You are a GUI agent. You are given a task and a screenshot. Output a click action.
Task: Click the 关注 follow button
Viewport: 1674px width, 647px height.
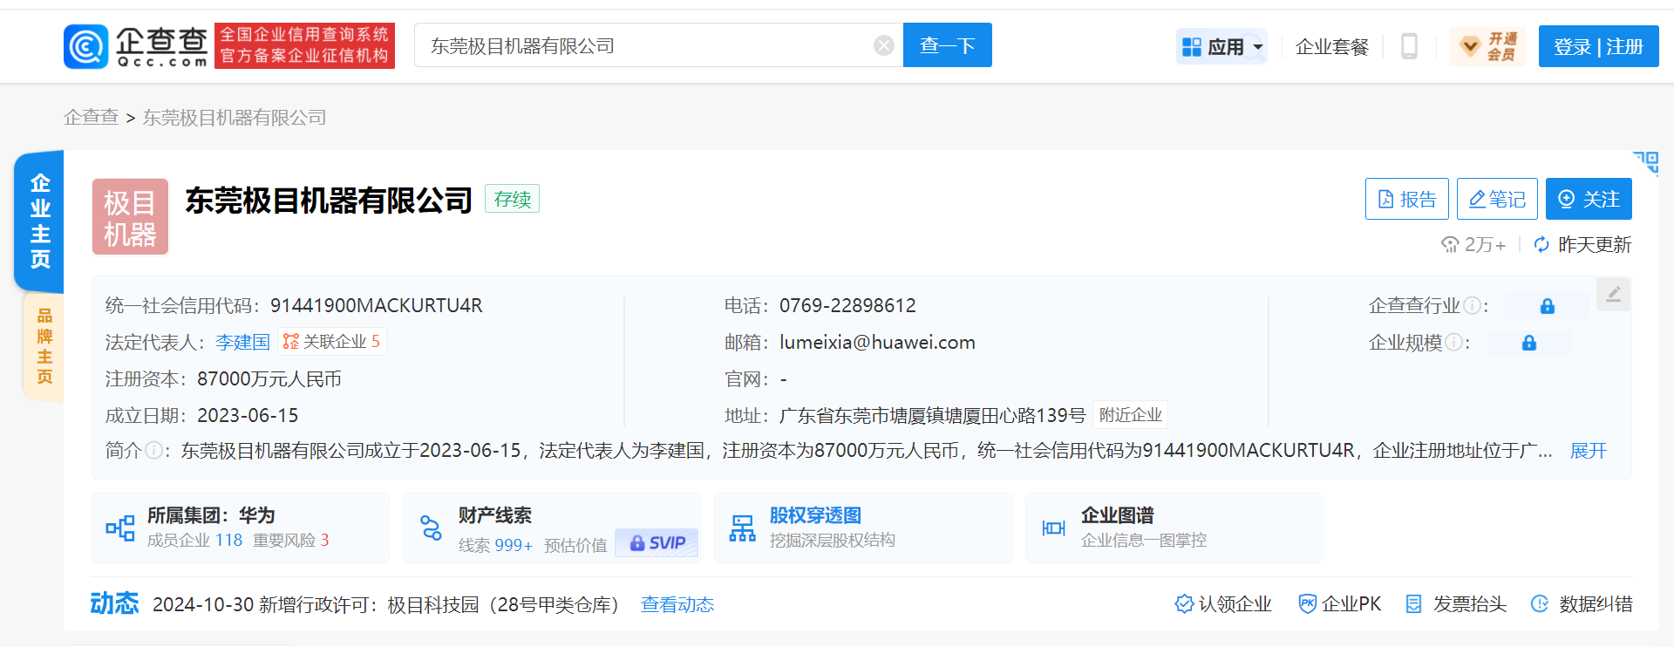1588,199
